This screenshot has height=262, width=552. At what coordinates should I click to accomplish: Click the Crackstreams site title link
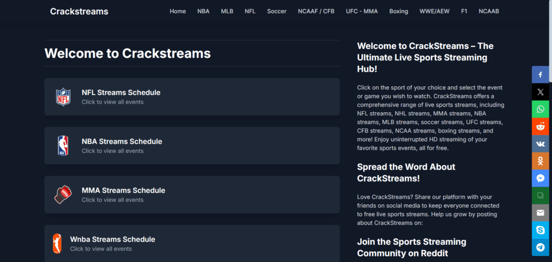pyautogui.click(x=79, y=11)
